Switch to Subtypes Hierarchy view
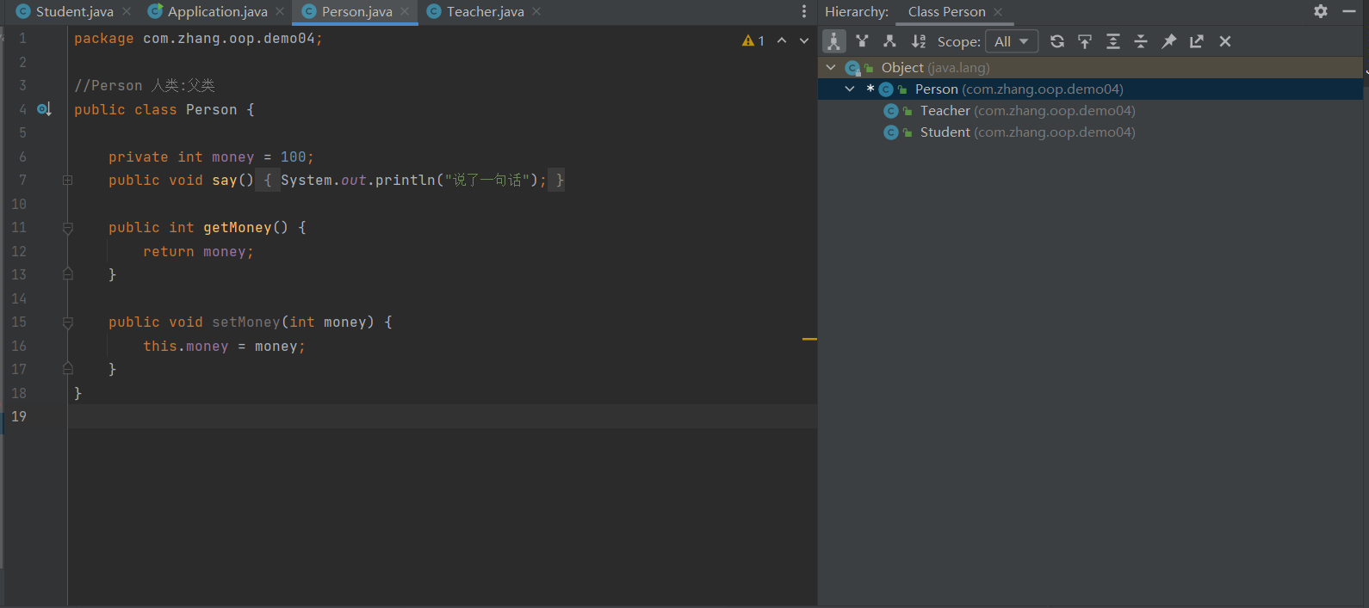1369x608 pixels. coord(889,41)
